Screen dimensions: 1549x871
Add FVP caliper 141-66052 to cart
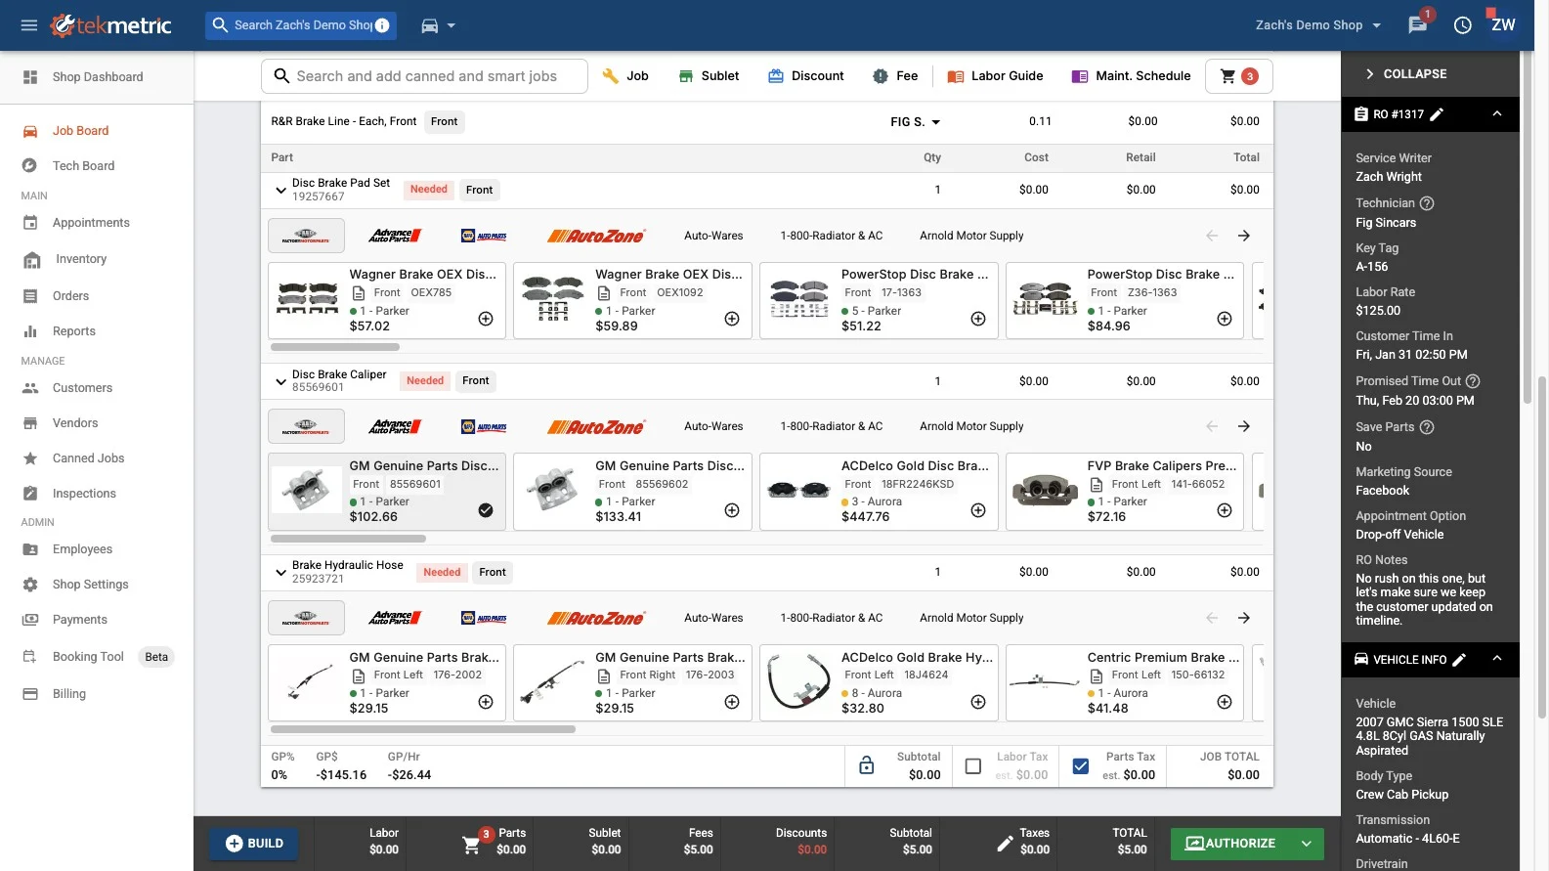[1225, 510]
